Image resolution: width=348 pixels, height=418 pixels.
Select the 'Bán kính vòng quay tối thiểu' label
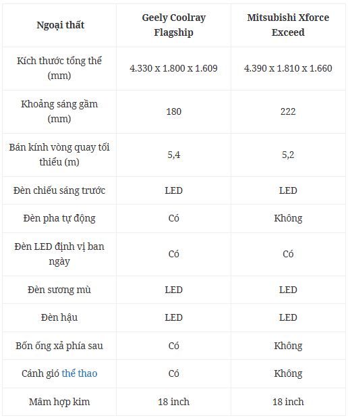(59, 155)
